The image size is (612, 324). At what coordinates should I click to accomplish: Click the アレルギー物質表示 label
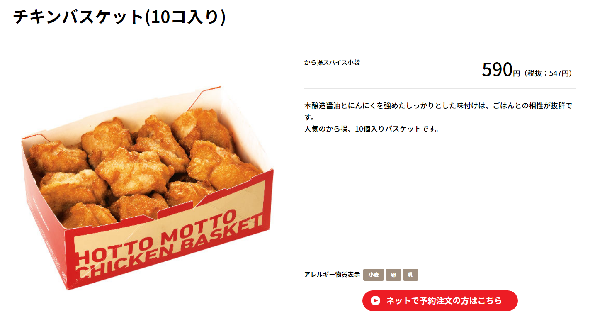point(332,275)
